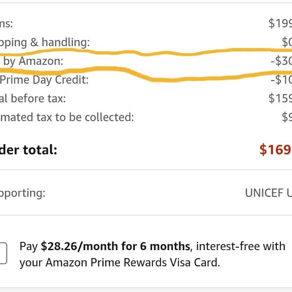
Task: Click the 'Estimated tax to be collected' label
Action: (67, 117)
